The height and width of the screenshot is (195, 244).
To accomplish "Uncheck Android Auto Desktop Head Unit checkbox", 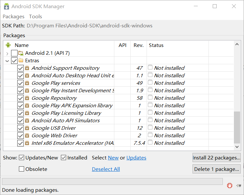I will click(x=21, y=76).
